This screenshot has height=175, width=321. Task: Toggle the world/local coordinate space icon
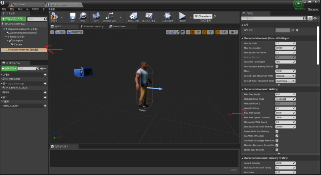[183, 32]
